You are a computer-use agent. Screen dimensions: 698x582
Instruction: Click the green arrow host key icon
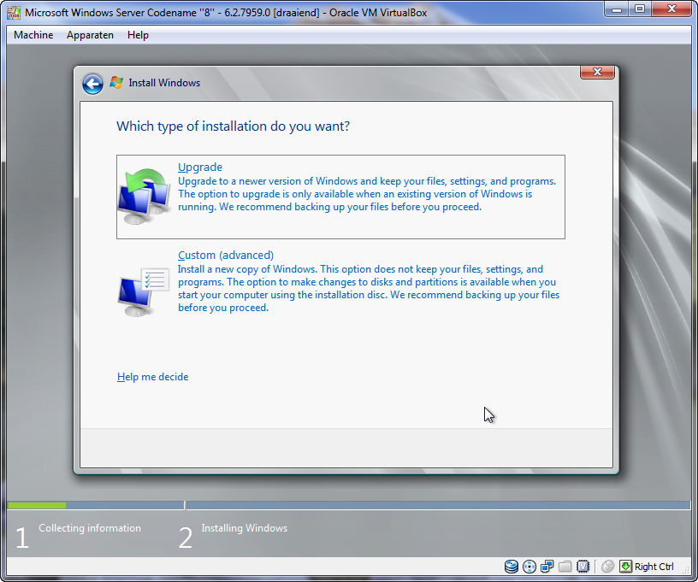click(x=625, y=567)
